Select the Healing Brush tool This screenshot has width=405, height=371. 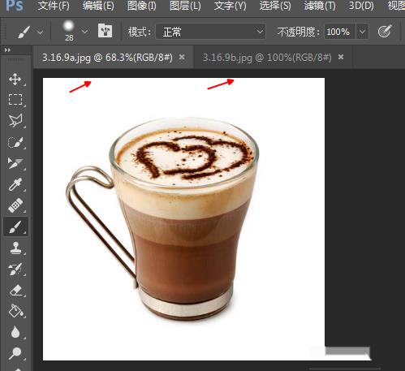15,205
